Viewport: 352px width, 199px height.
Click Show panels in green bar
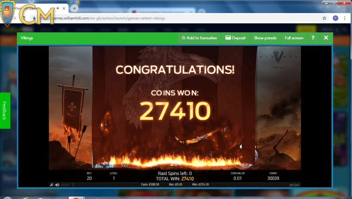coord(265,38)
